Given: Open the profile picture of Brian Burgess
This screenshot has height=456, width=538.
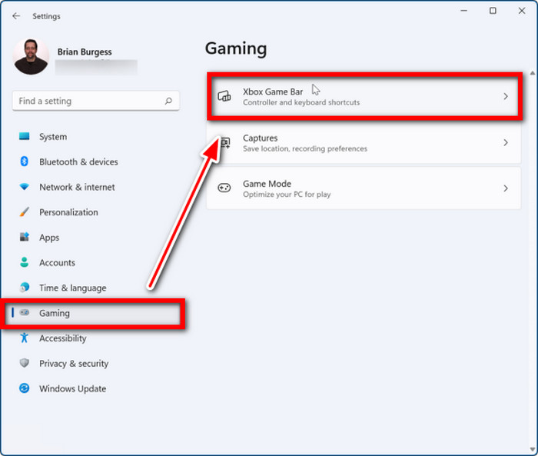Looking at the screenshot, I should coord(31,57).
